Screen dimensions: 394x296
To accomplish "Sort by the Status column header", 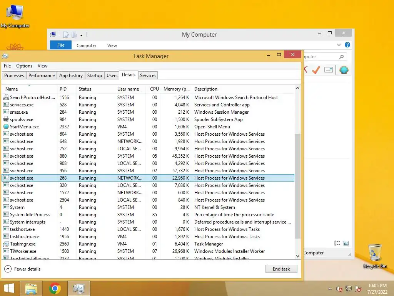I will click(x=95, y=89).
